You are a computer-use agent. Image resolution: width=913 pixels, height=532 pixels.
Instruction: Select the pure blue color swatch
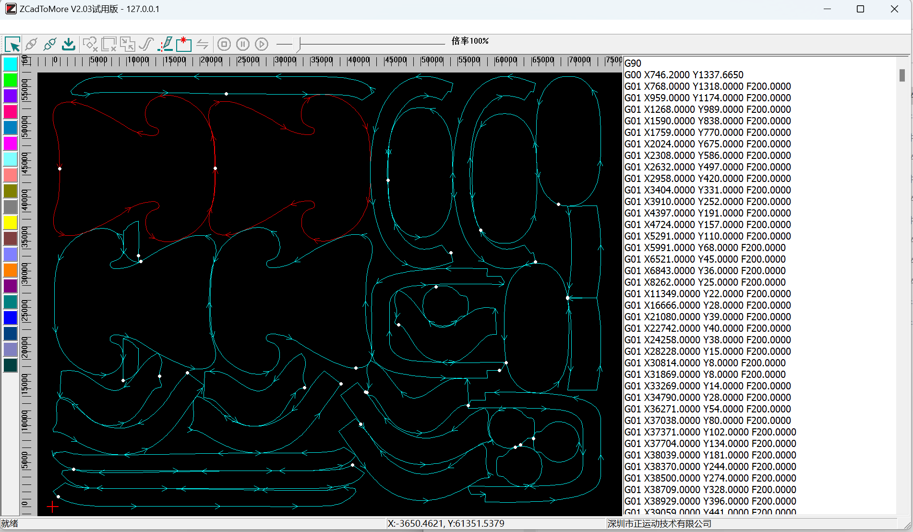11,318
